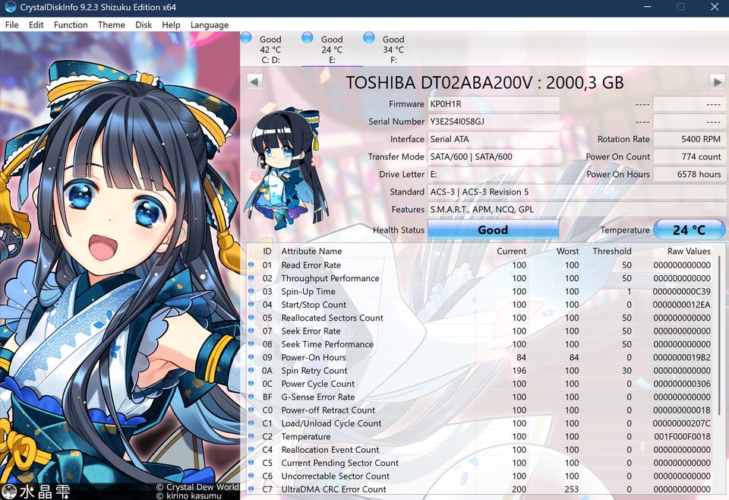Click the status dot for G-Sense Error Rate
729x500 pixels.
pyautogui.click(x=251, y=397)
